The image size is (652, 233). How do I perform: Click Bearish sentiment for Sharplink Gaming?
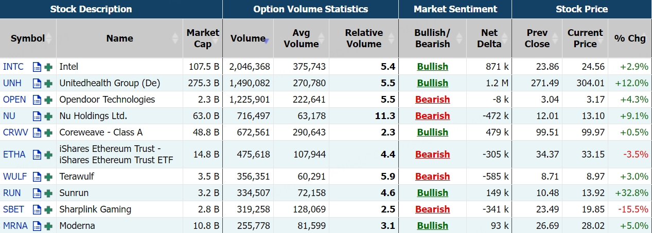point(432,209)
